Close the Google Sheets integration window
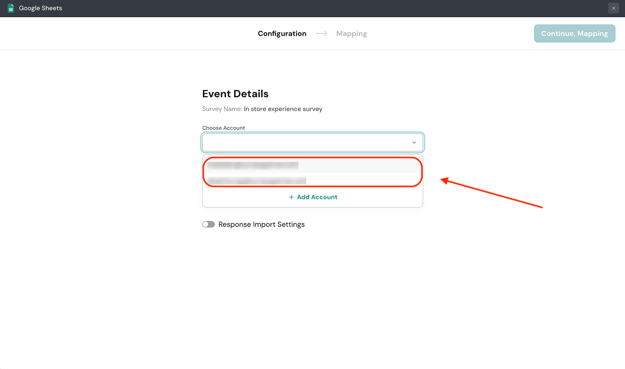The width and height of the screenshot is (625, 369). coord(613,8)
